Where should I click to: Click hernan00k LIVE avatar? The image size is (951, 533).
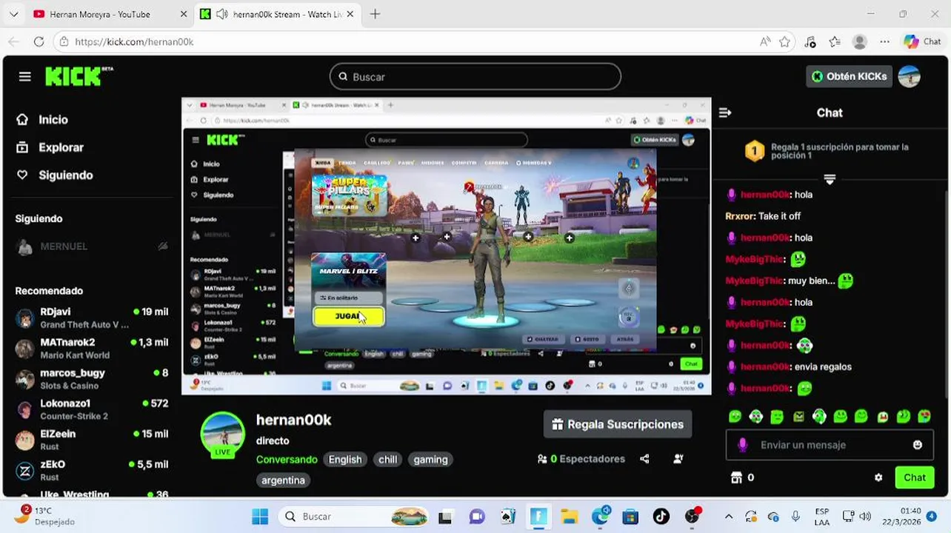[x=223, y=435]
